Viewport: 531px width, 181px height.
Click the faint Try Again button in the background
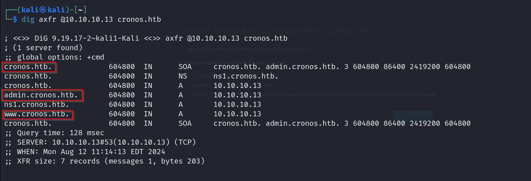click(x=413, y=117)
